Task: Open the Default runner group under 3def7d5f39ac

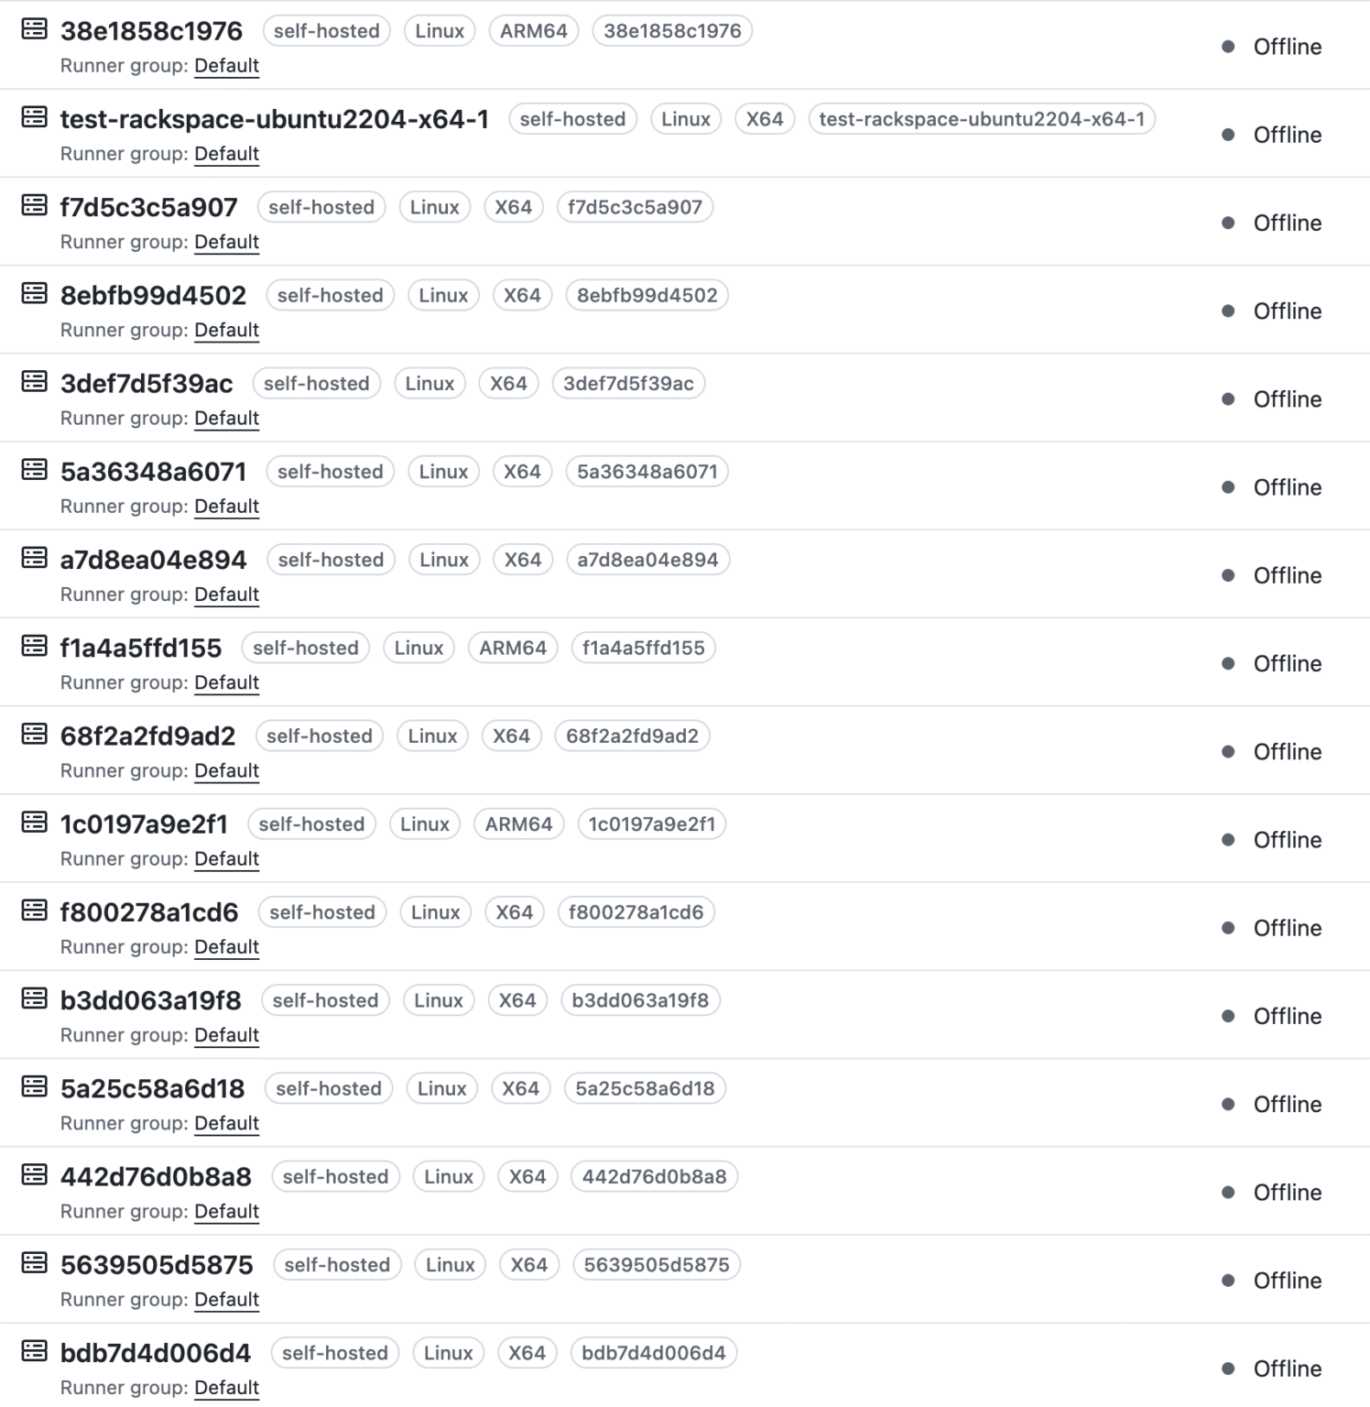Action: tap(226, 418)
